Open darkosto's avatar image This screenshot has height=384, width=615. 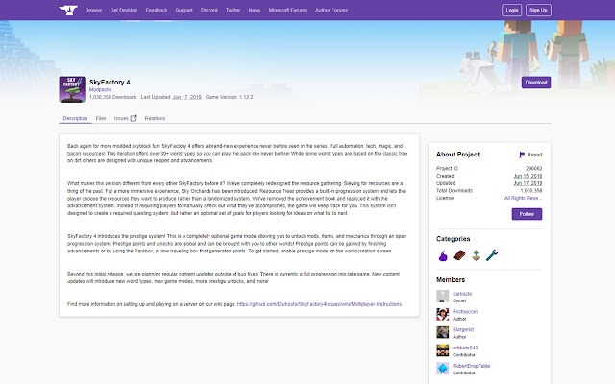click(443, 297)
